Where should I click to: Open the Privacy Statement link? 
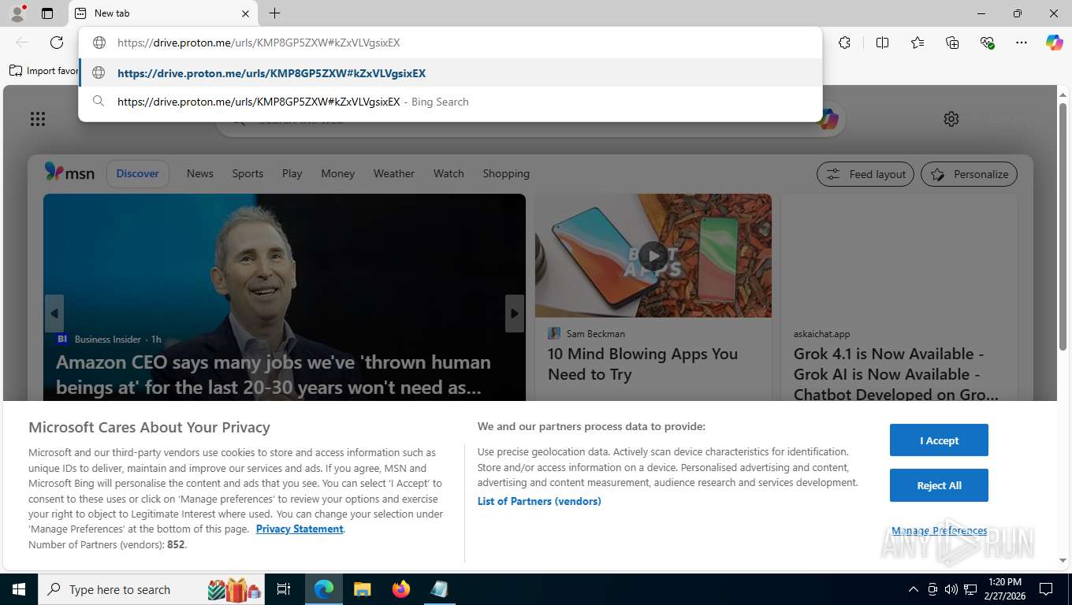click(x=300, y=529)
